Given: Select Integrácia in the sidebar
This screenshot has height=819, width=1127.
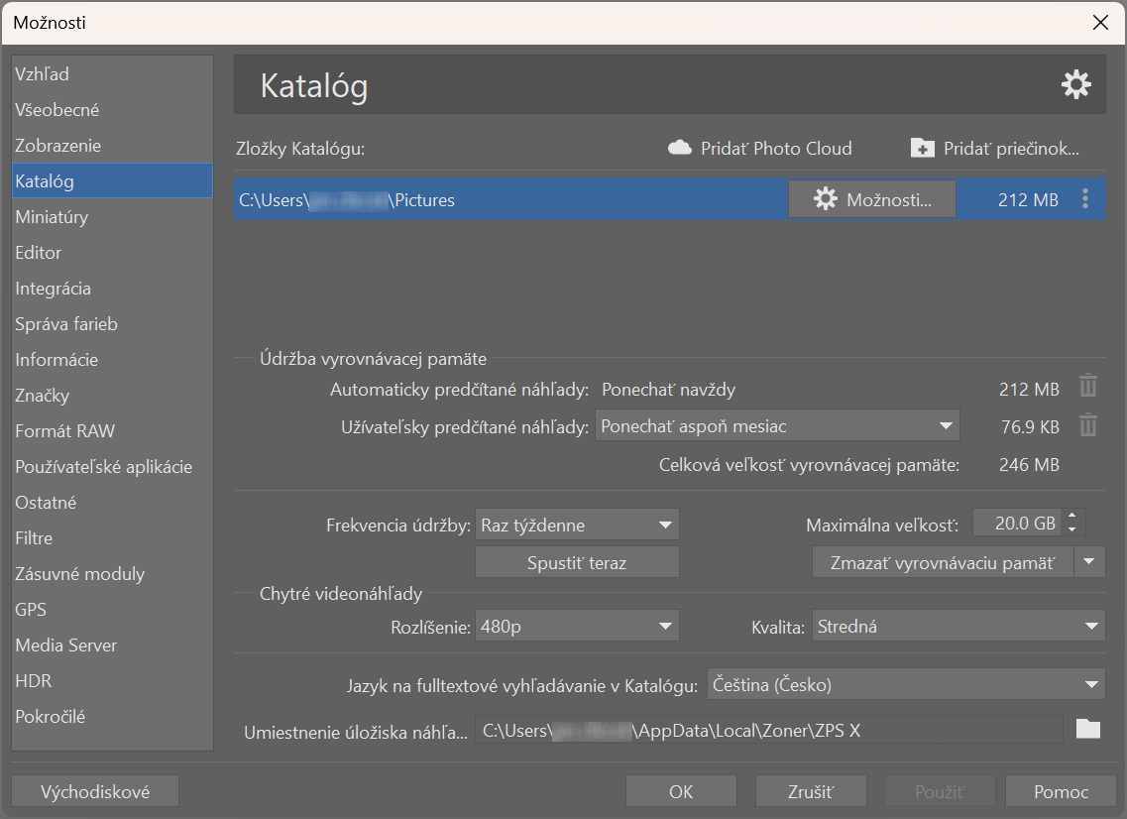Looking at the screenshot, I should coord(112,289).
